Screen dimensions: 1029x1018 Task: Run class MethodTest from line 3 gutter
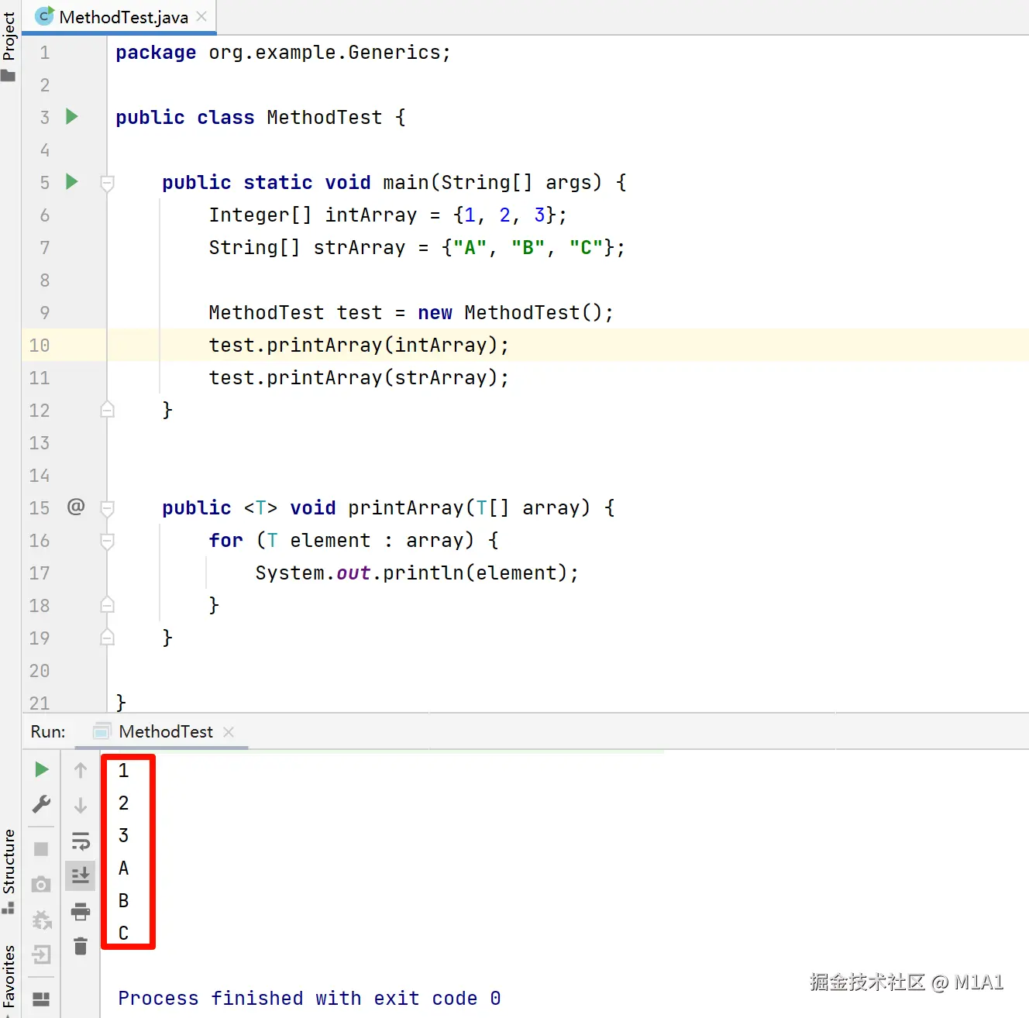click(x=72, y=117)
